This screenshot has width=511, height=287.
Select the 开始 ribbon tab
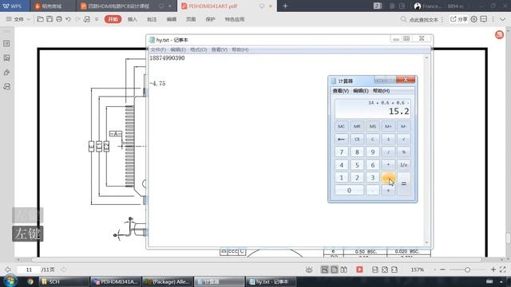pos(113,19)
